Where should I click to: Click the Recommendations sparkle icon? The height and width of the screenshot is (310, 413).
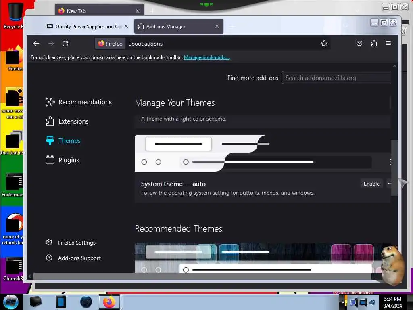[50, 102]
